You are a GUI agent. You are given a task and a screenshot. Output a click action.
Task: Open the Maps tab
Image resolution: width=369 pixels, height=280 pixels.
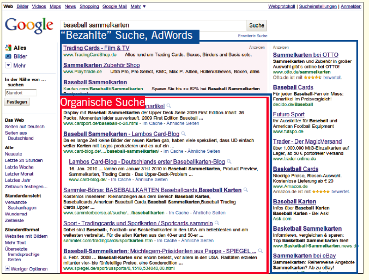click(x=55, y=6)
